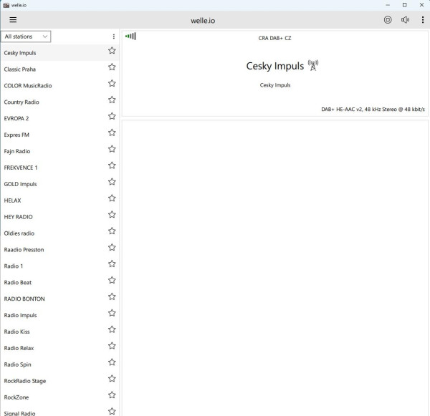This screenshot has width=430, height=416.
Task: Toggle star for Radio Relax station
Action: pos(112,346)
